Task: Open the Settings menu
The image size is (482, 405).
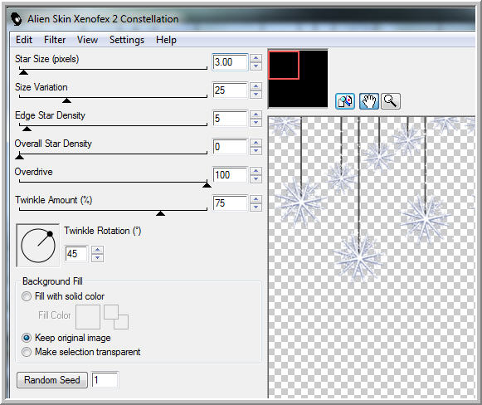Action: pos(127,40)
